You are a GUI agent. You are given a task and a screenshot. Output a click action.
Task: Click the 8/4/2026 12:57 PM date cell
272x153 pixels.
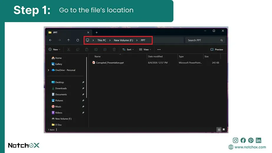click(158, 63)
